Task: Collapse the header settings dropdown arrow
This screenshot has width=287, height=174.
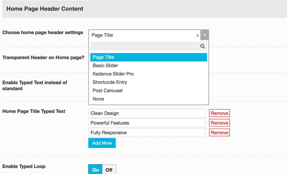Action: (205, 35)
